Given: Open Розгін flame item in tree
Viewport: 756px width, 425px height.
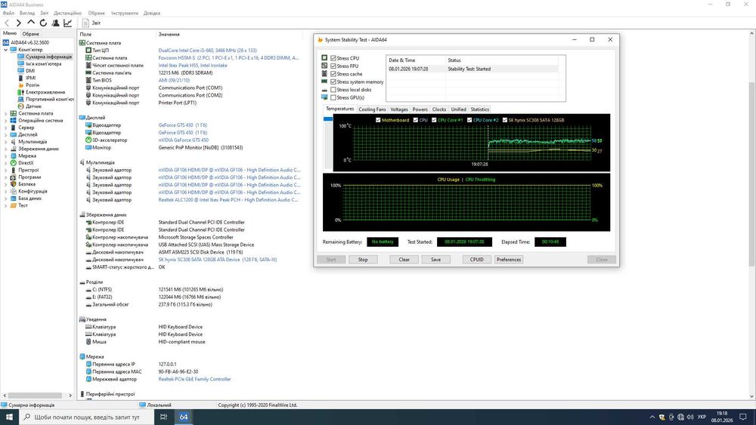Looking at the screenshot, I should pos(33,85).
